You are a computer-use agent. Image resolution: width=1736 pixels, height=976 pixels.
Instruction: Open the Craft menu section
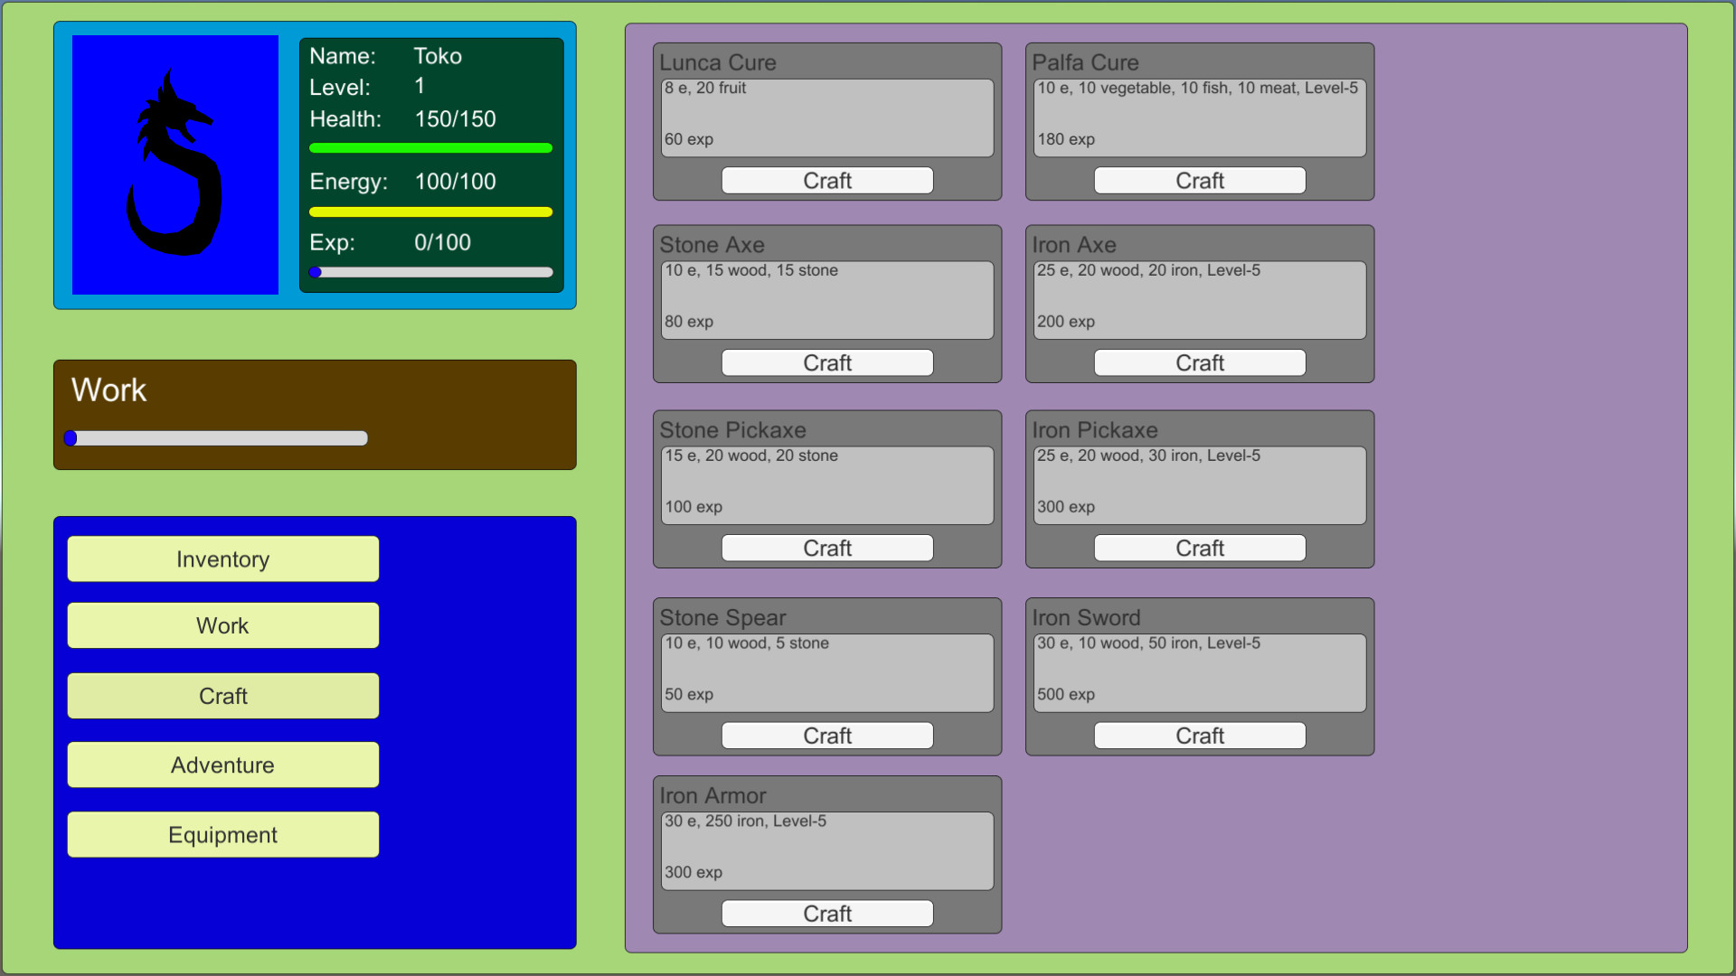(222, 696)
